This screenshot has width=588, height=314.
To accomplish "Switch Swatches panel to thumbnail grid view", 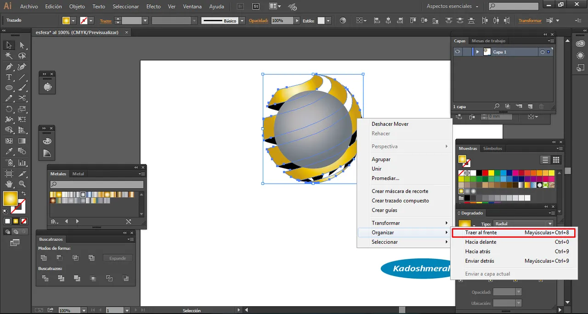I will [556, 160].
